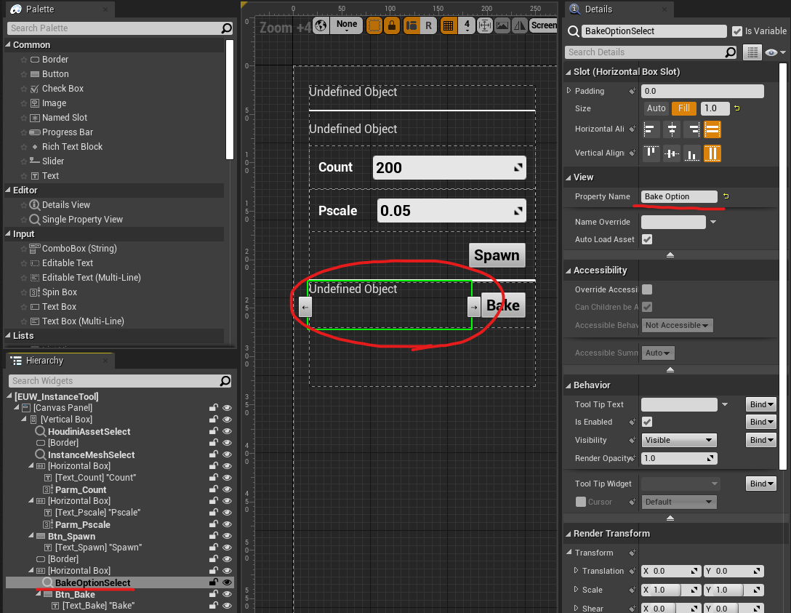Open the Cursor dropdown set to Default
The width and height of the screenshot is (791, 613).
(x=678, y=502)
